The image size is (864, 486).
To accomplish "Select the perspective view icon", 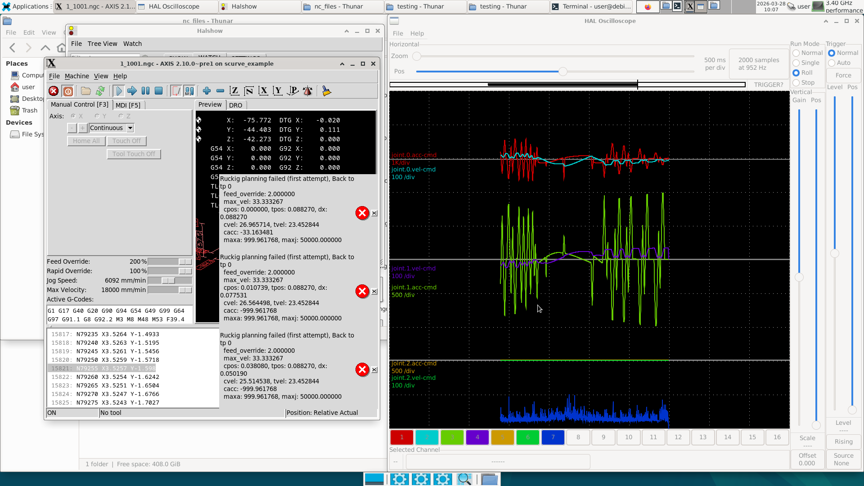I will 293,91.
